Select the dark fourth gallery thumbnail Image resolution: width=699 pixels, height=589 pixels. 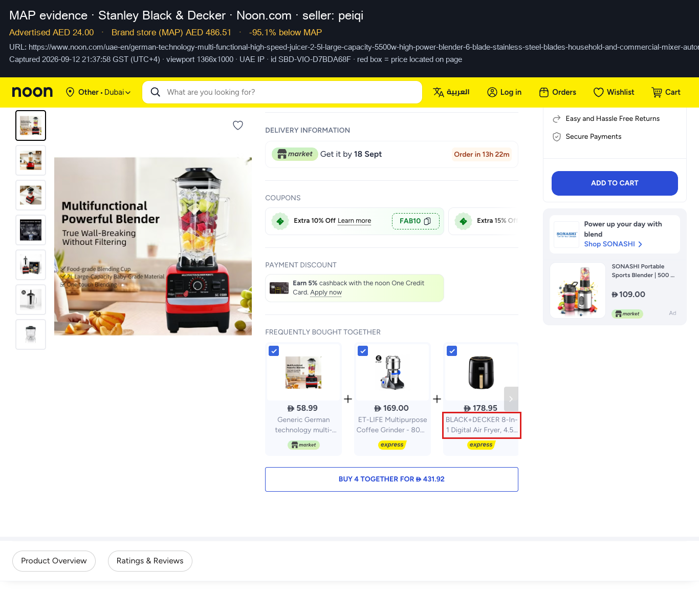(31, 230)
